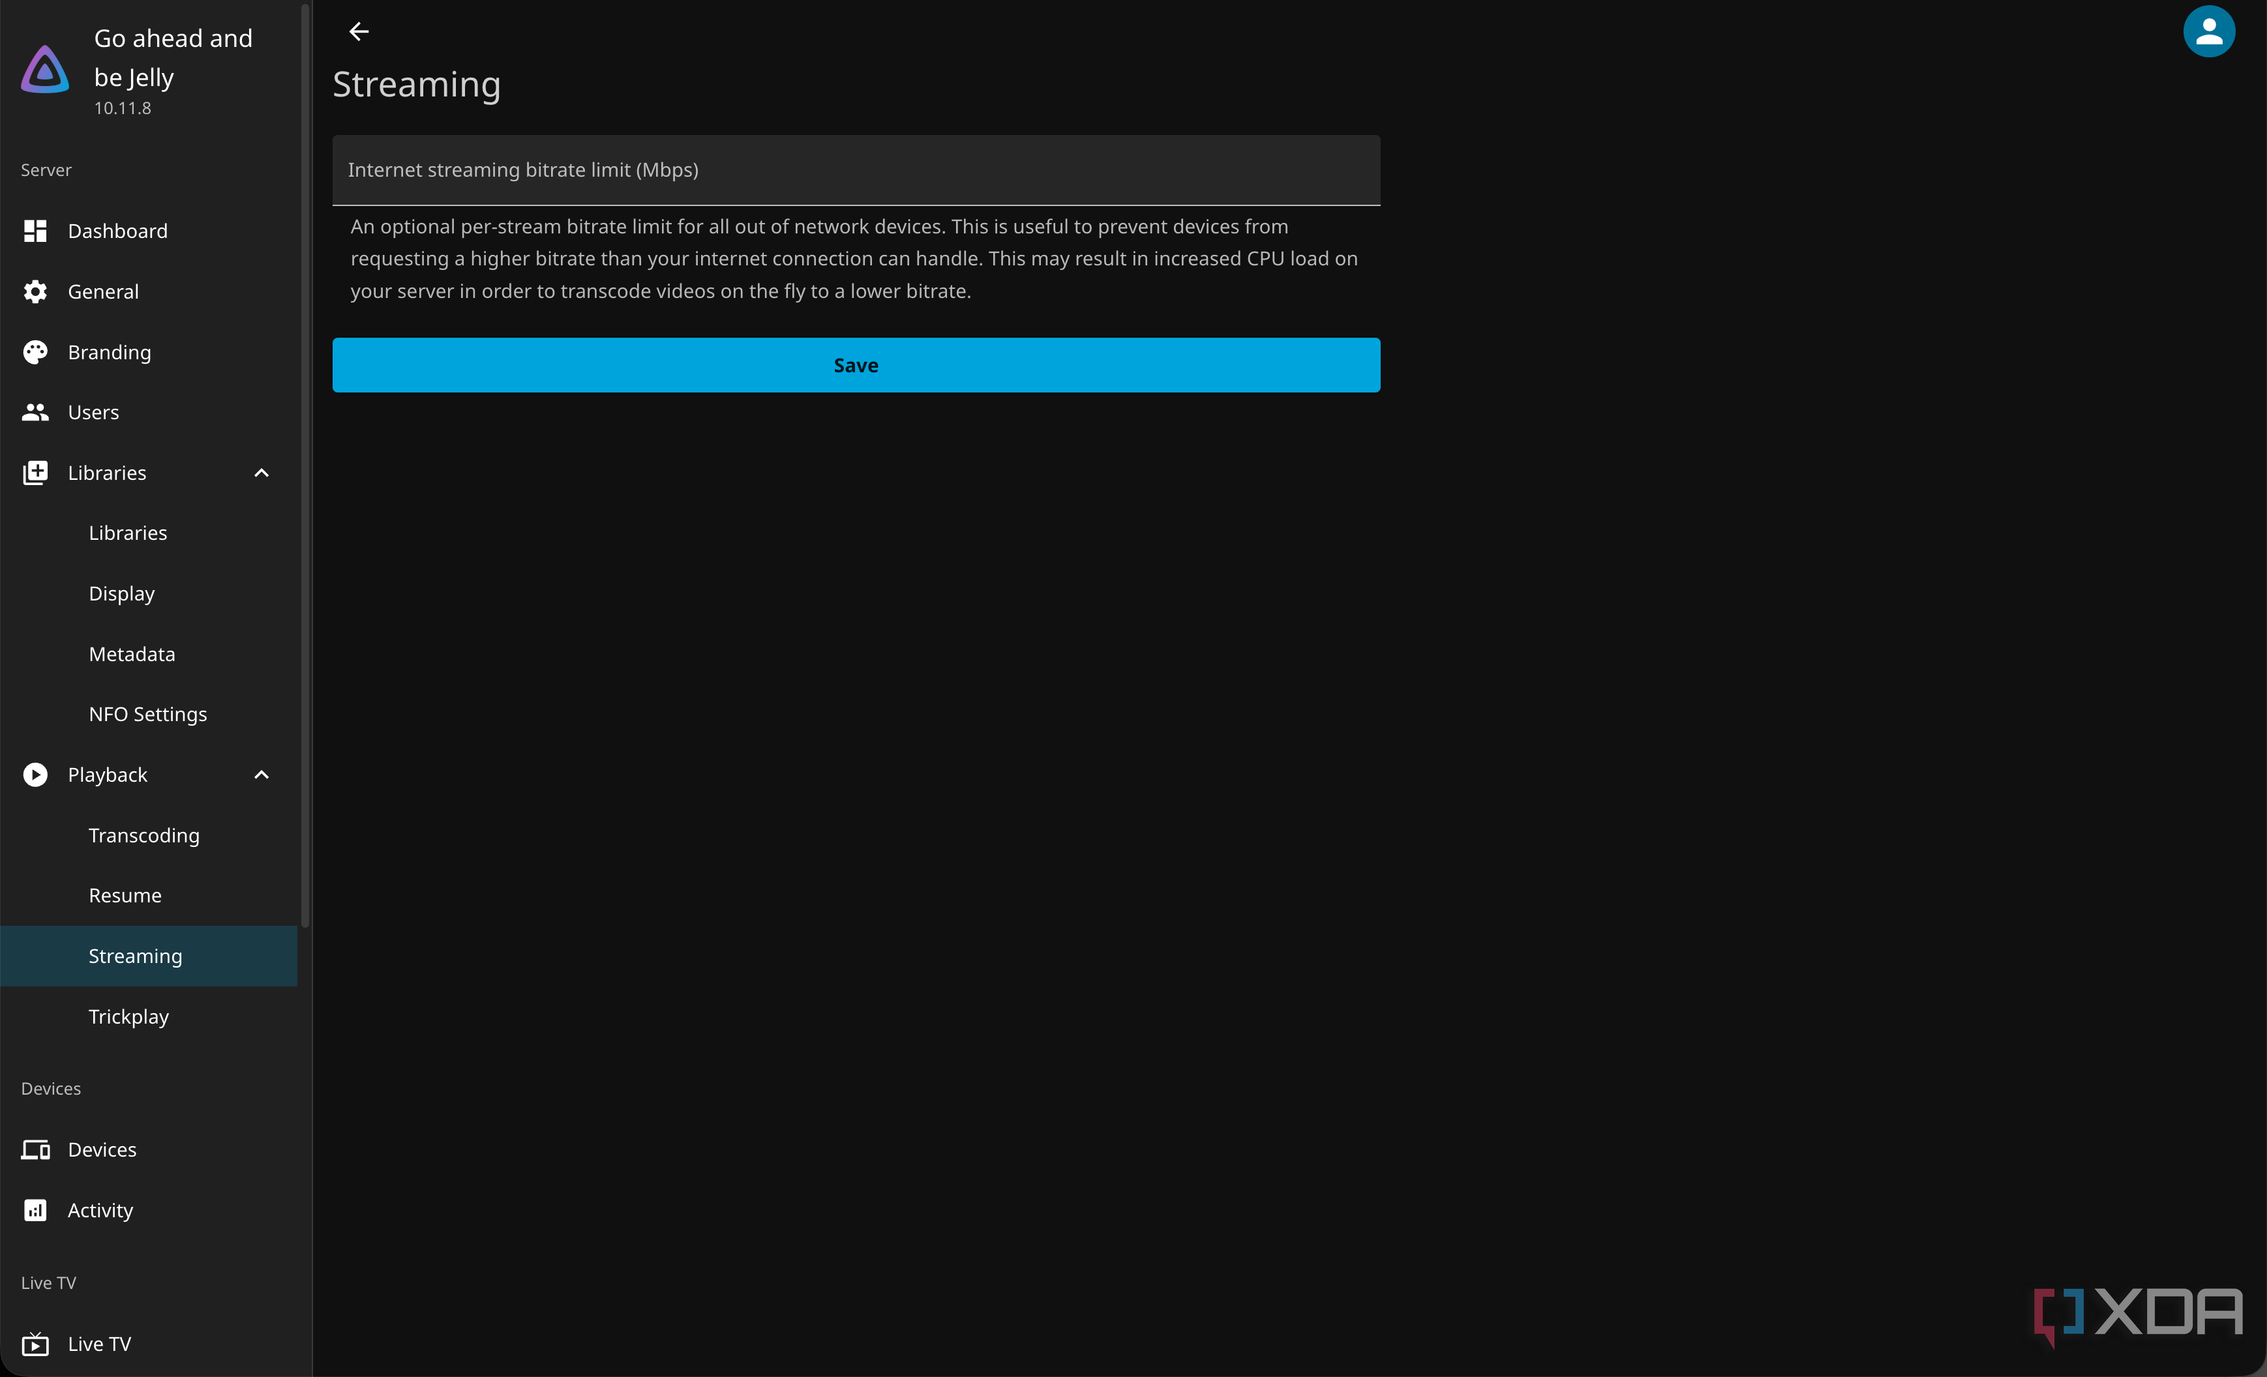Screen dimensions: 2267x1377
Task: Open Display library settings
Action: pos(149,593)
